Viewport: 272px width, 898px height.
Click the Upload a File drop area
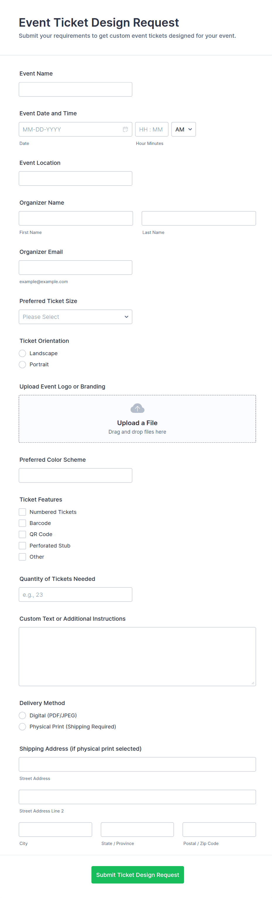137,427
